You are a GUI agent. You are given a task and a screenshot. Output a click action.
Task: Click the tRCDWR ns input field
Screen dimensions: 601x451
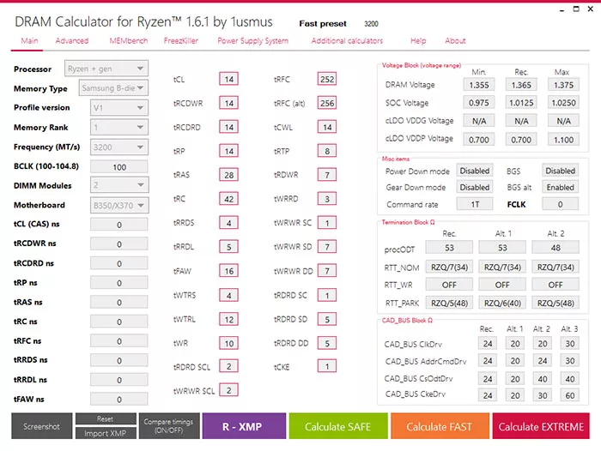tap(119, 244)
